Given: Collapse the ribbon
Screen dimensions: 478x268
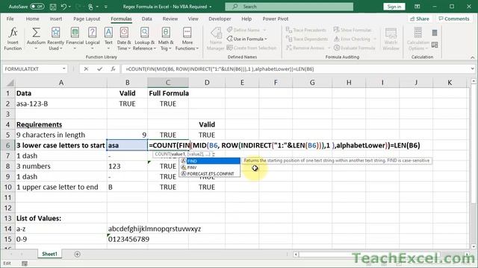Looking at the screenshot, I should click(x=472, y=57).
